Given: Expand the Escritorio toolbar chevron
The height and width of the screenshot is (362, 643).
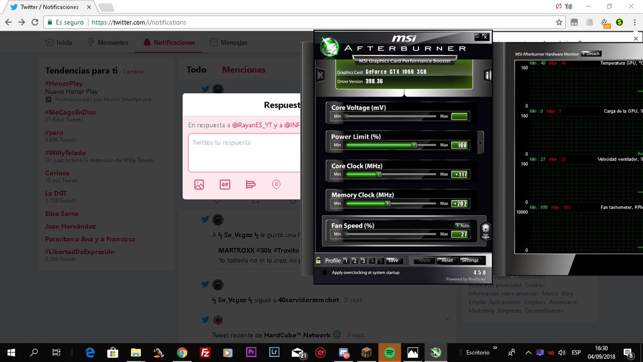Looking at the screenshot, I should tap(495, 349).
